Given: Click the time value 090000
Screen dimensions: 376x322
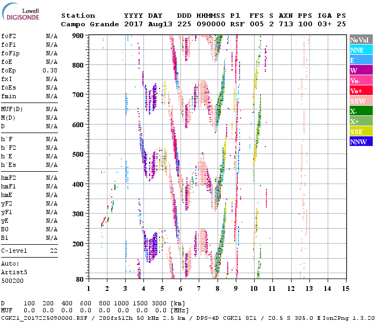Looking at the screenshot, I should 211,24.
